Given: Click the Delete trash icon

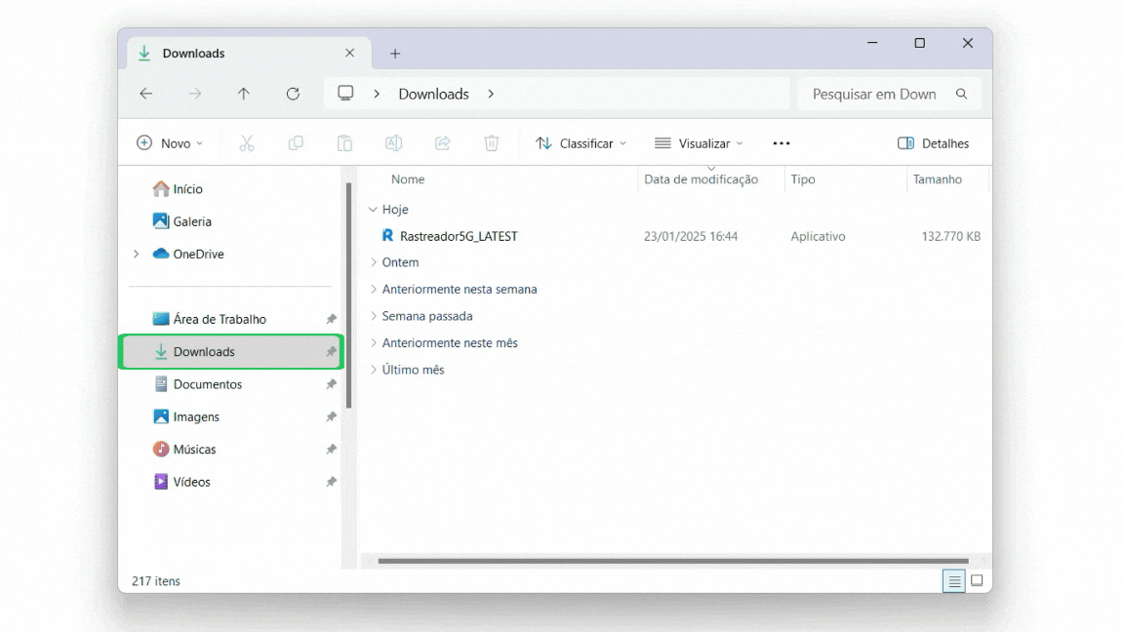Looking at the screenshot, I should 491,143.
